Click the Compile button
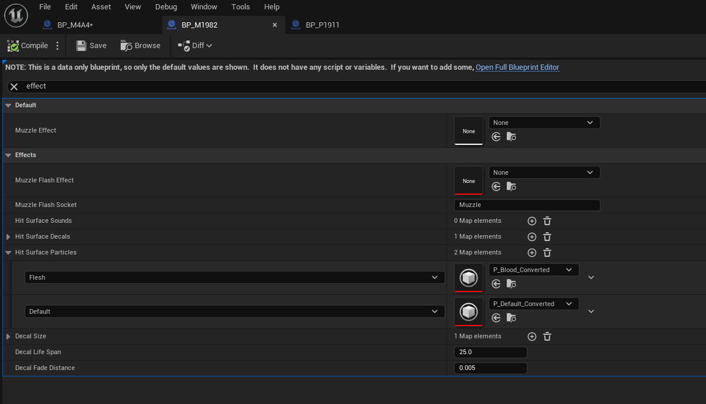This screenshot has width=706, height=404. pyautogui.click(x=28, y=46)
